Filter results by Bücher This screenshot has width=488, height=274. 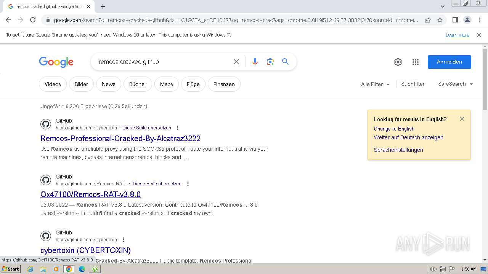pos(138,84)
